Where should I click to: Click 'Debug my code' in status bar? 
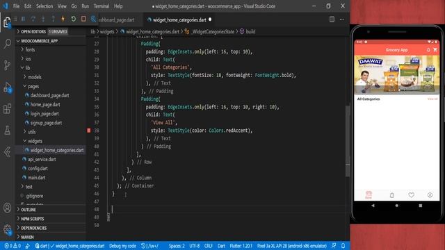click(x=122, y=246)
